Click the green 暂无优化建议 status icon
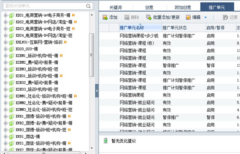 (x=105, y=141)
